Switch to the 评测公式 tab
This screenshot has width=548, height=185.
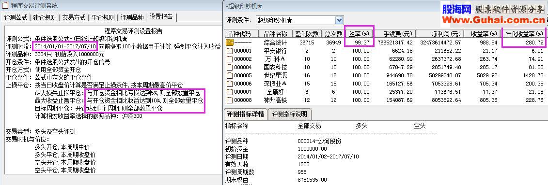[x=16, y=17]
